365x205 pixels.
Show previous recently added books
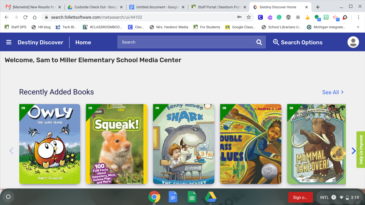(11, 151)
